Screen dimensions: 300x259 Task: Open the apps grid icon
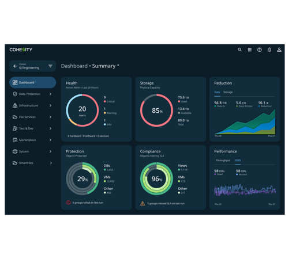(x=250, y=49)
